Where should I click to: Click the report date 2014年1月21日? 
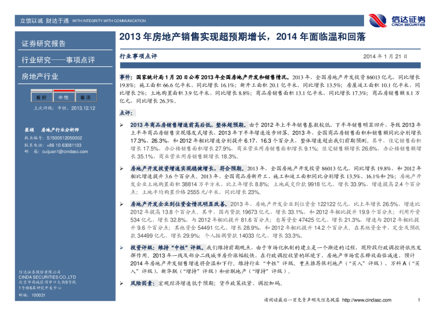[385, 56]
